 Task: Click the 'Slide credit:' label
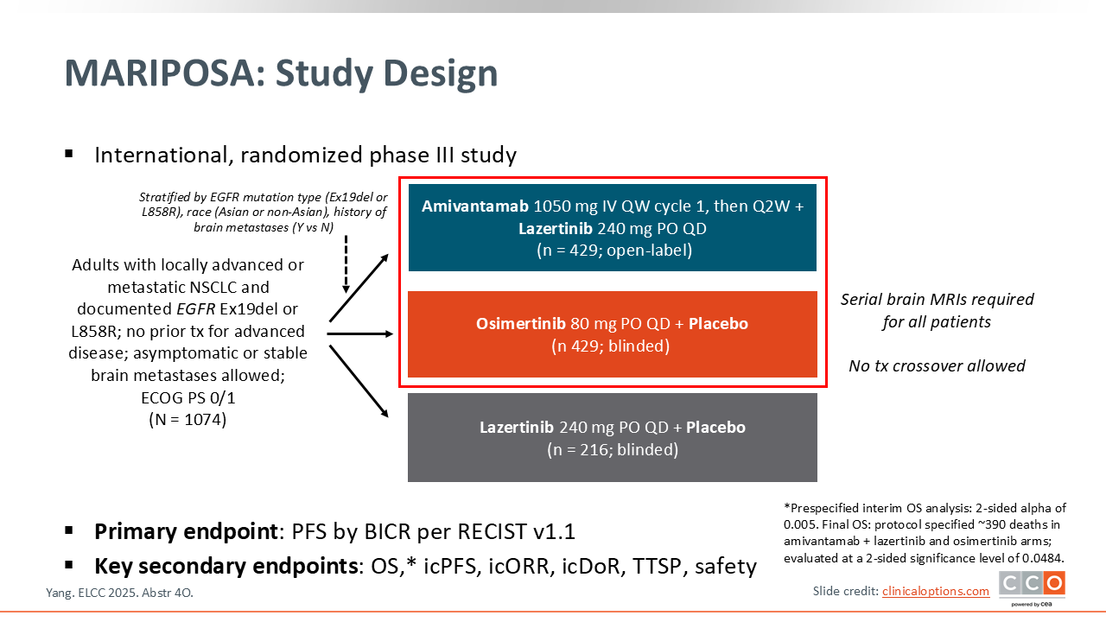[845, 591]
